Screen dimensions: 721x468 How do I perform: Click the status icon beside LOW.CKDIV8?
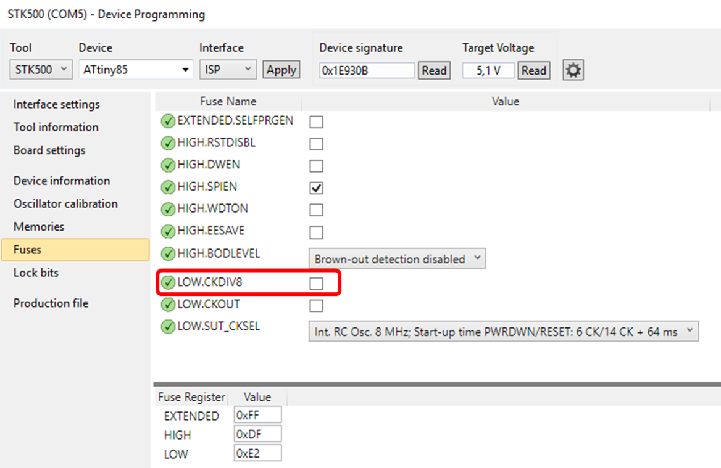pyautogui.click(x=169, y=282)
